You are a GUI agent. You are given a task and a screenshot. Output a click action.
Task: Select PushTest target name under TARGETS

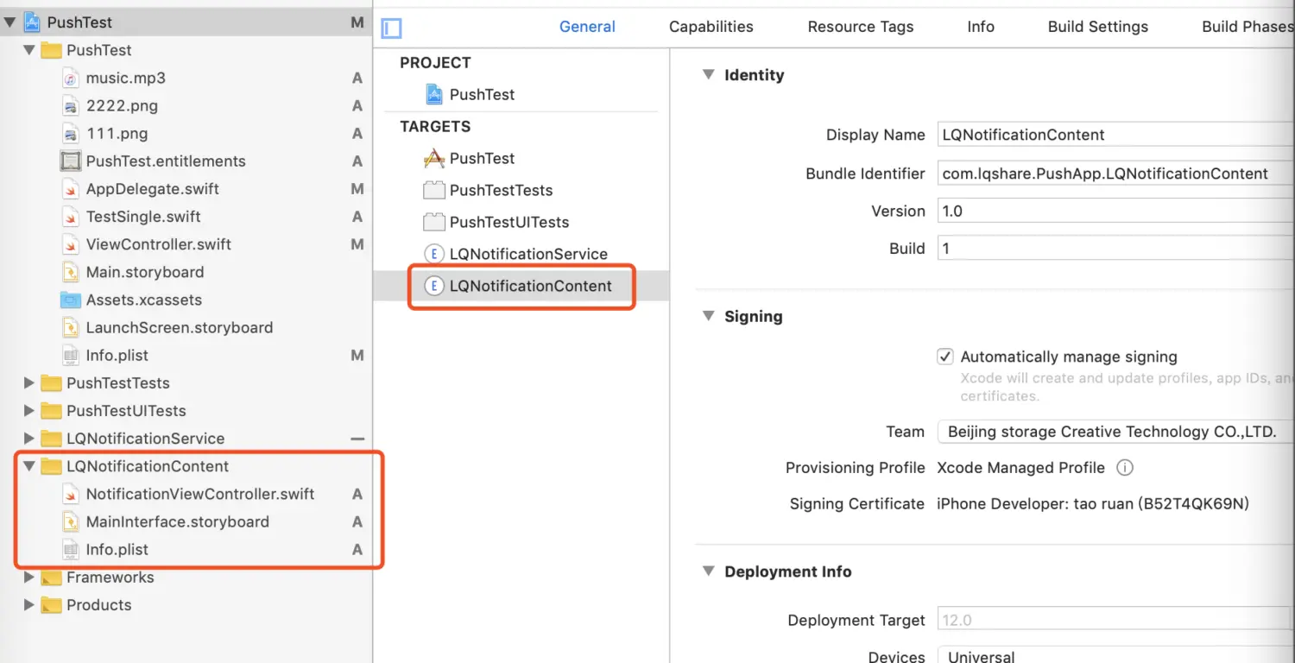[x=482, y=158]
